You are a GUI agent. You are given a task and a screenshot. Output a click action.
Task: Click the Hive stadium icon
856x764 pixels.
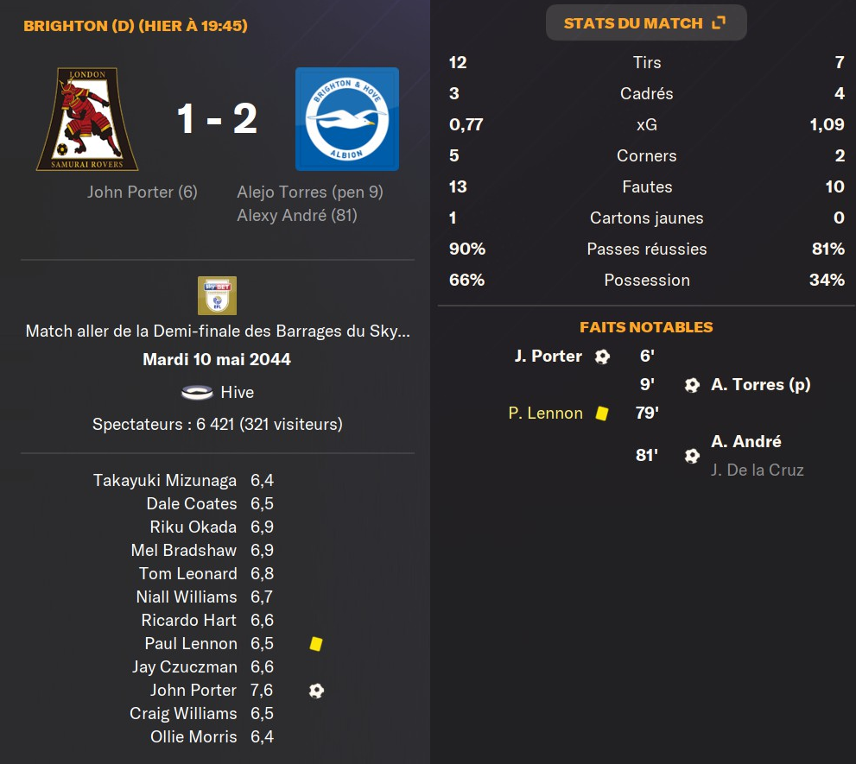point(197,393)
